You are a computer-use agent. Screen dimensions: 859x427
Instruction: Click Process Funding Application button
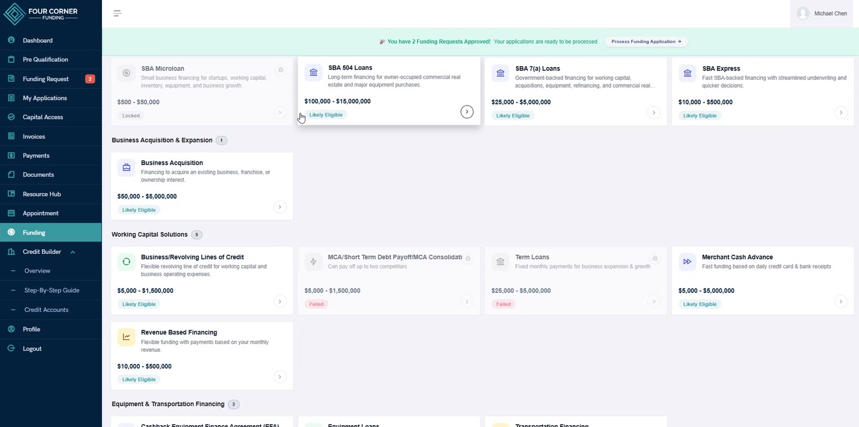[x=646, y=42]
